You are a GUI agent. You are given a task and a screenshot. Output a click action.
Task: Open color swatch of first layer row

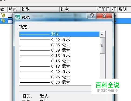[x=10, y=16]
